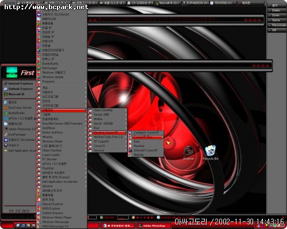The image size is (287, 229).
Task: Launch pinned Outlook Express from start panel
Action: click(6, 89)
